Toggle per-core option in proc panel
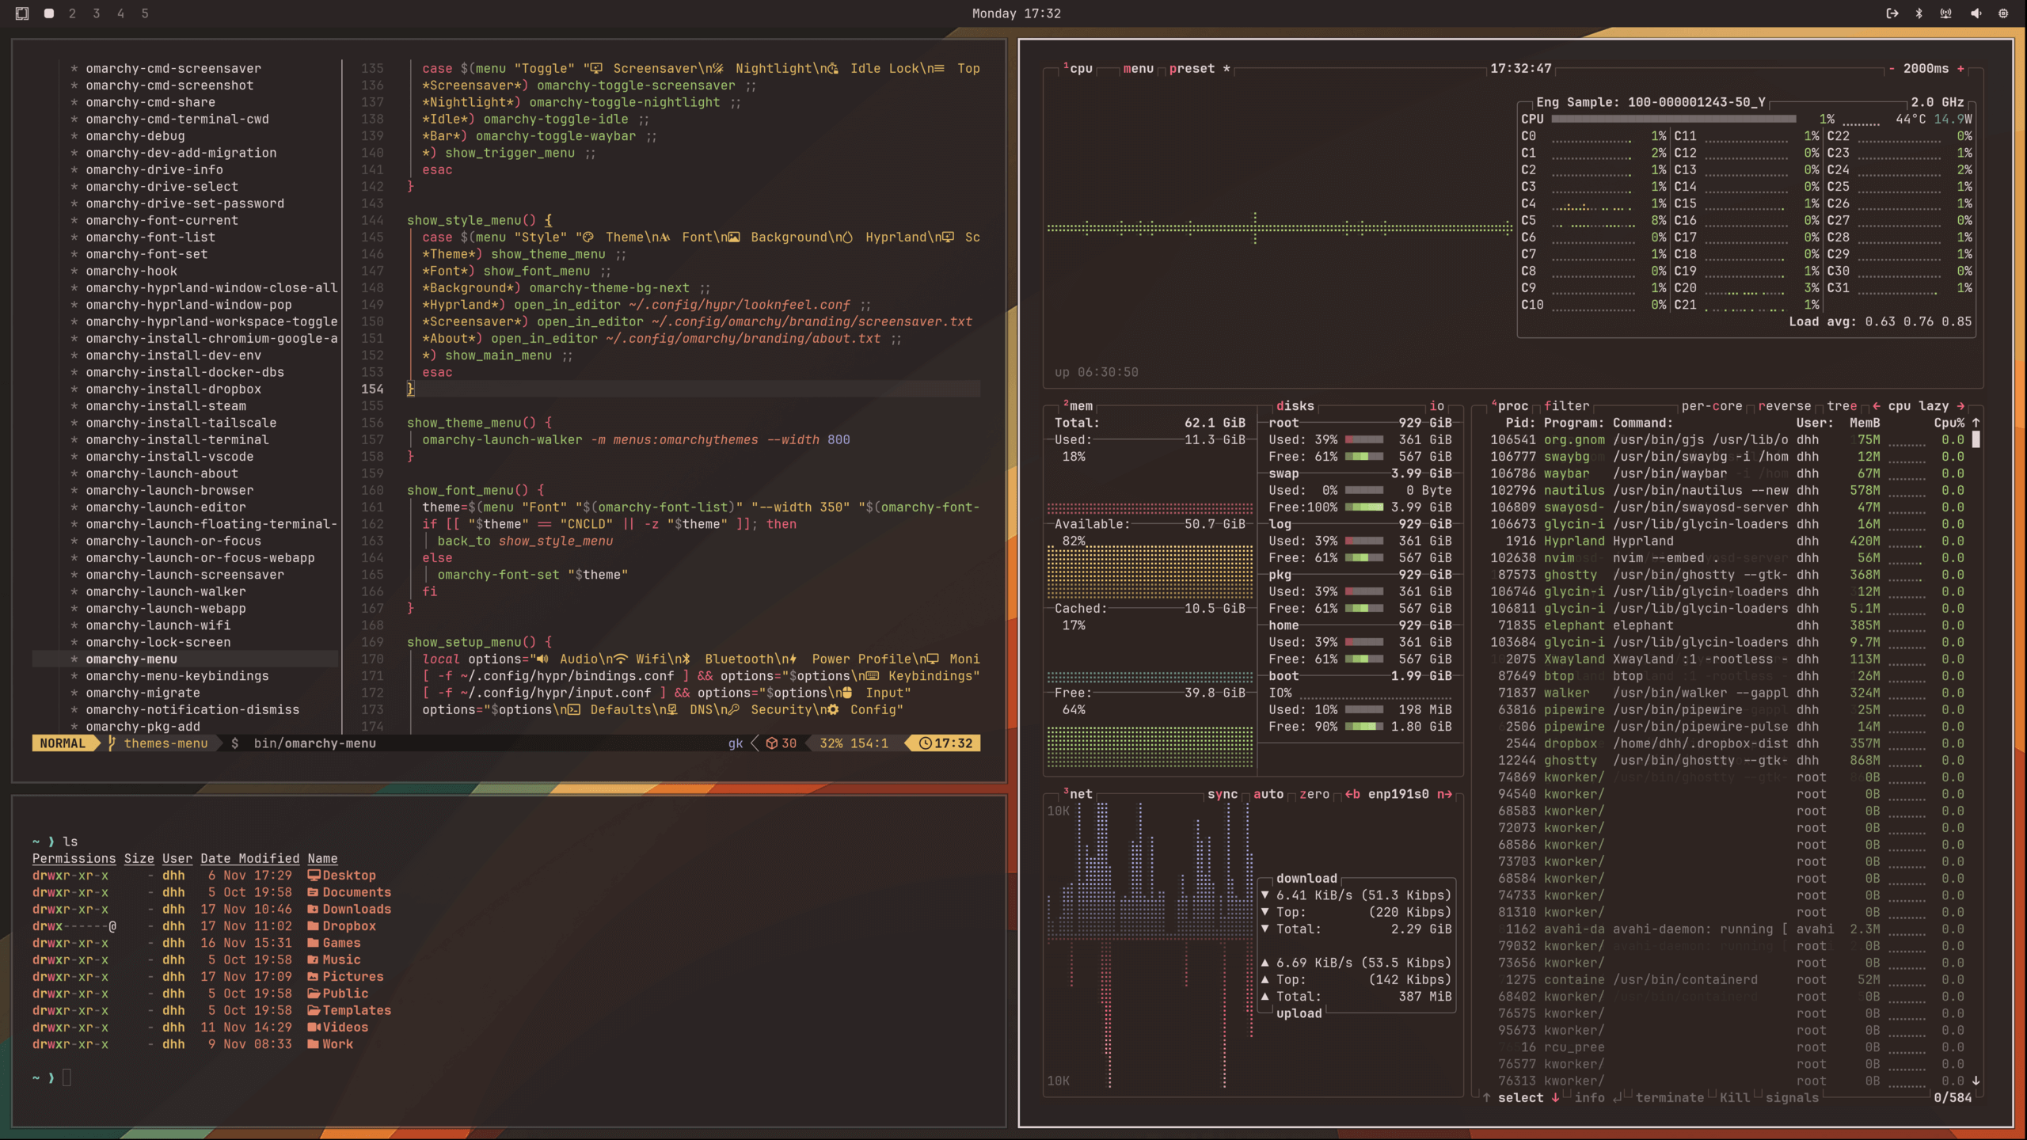This screenshot has height=1140, width=2027. click(x=1711, y=406)
